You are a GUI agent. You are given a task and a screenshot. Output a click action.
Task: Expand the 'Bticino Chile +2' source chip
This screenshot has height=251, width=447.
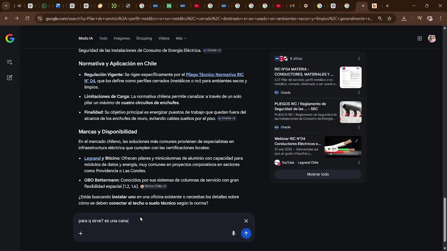click(x=153, y=187)
